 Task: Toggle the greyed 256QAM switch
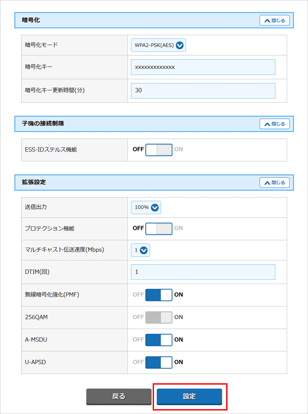pyautogui.click(x=158, y=317)
